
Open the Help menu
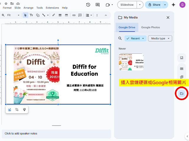[x=65, y=8]
